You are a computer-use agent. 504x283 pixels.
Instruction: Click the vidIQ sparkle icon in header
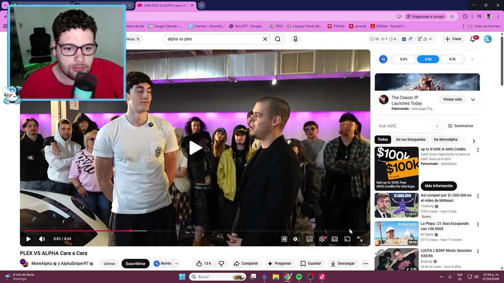431,39
